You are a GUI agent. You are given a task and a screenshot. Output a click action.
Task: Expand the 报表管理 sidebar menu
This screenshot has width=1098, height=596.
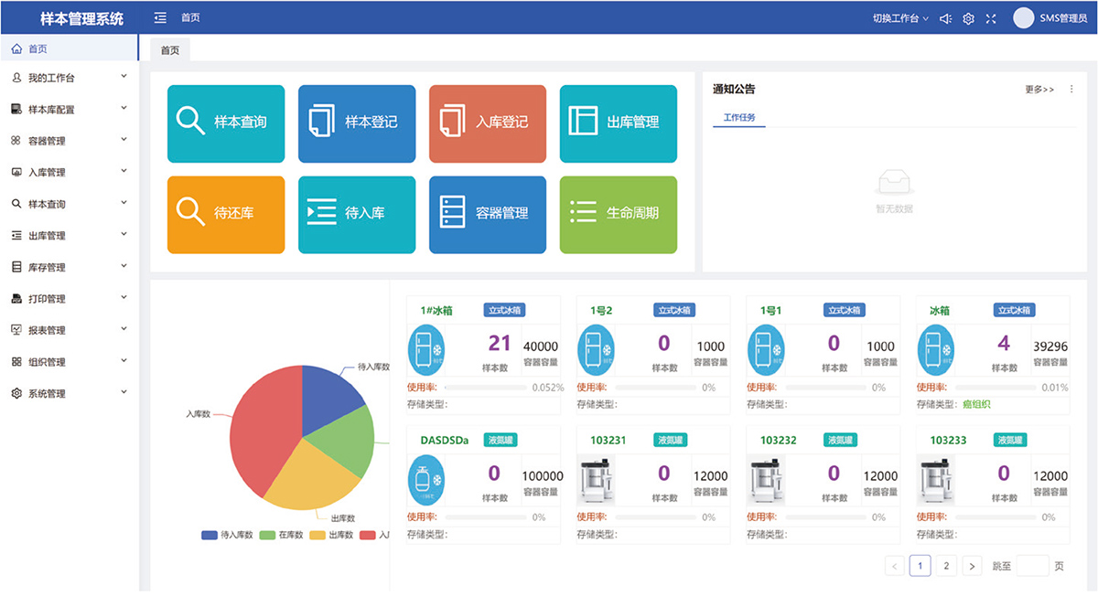click(69, 330)
